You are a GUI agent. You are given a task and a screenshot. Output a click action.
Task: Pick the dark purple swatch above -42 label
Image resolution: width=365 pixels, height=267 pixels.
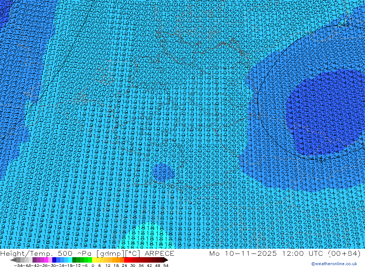pyautogui.click(x=34, y=260)
